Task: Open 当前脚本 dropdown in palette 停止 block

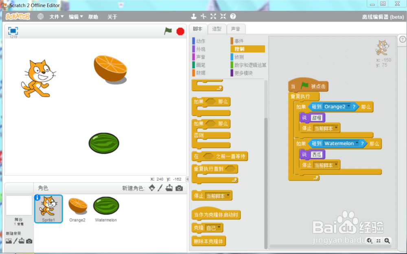Action: coord(228,195)
